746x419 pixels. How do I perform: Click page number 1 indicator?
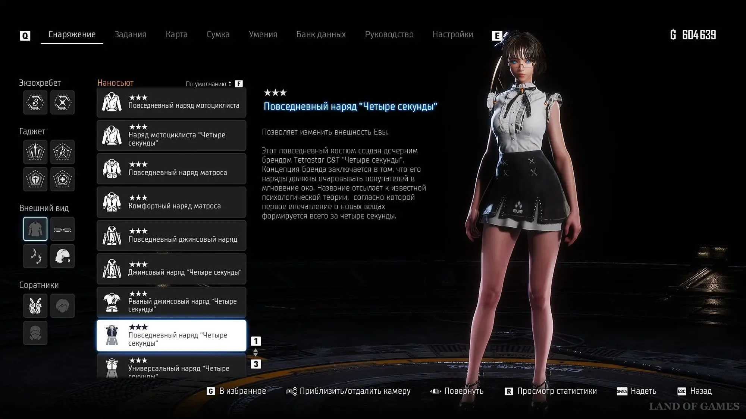pos(256,341)
